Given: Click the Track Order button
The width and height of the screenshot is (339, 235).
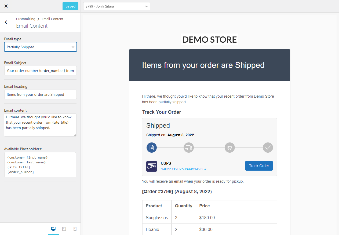Looking at the screenshot, I should tap(259, 166).
